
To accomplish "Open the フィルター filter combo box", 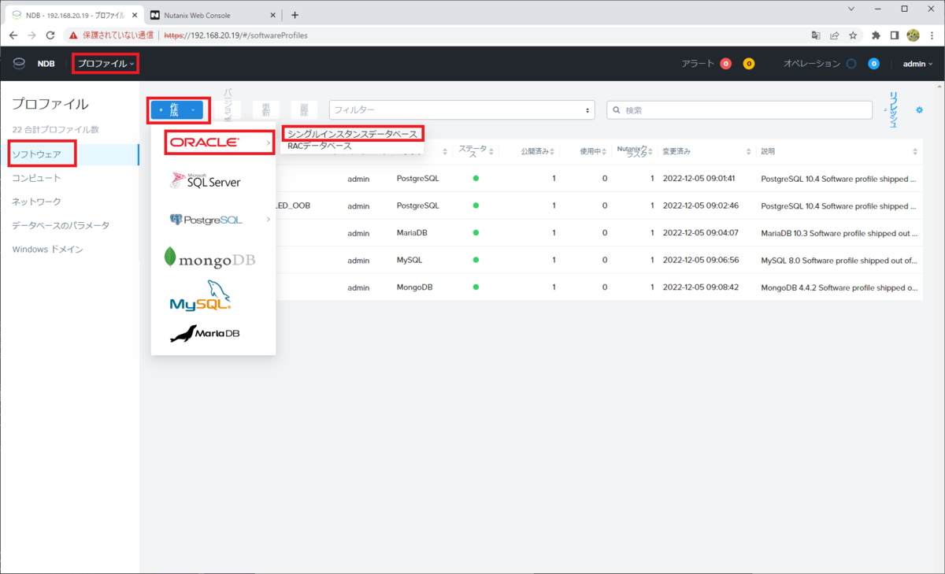I will pos(461,110).
